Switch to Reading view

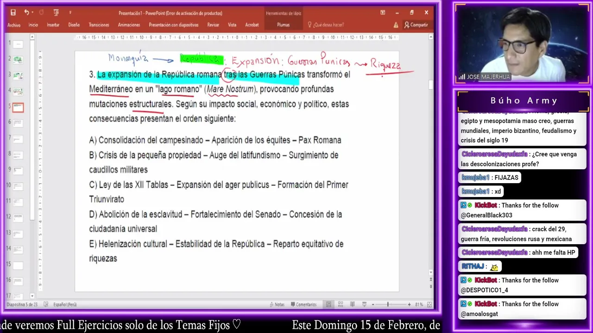tap(353, 304)
